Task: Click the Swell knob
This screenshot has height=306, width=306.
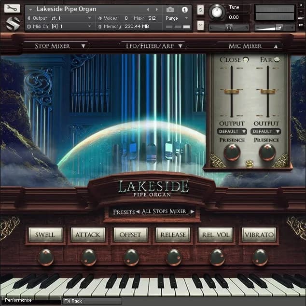Action: coord(46,257)
